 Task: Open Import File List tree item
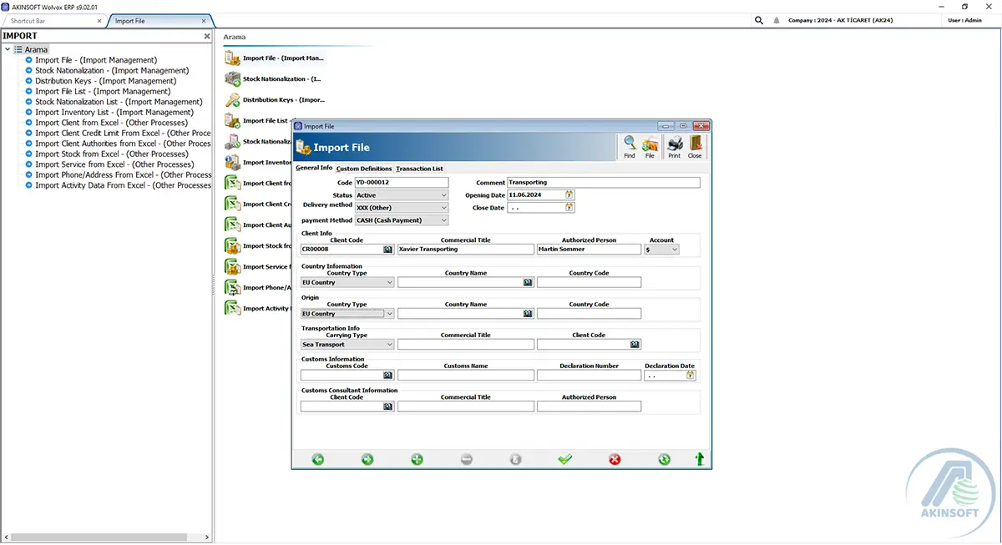(103, 92)
